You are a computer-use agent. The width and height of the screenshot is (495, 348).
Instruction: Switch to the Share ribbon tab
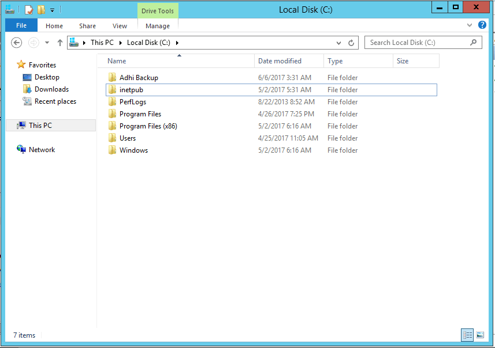click(x=87, y=26)
